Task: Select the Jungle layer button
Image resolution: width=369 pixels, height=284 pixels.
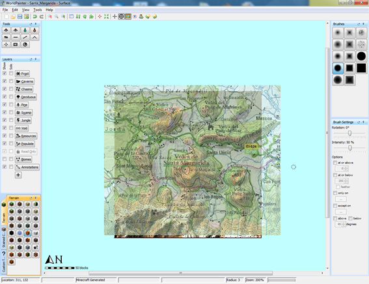Action: (23, 121)
